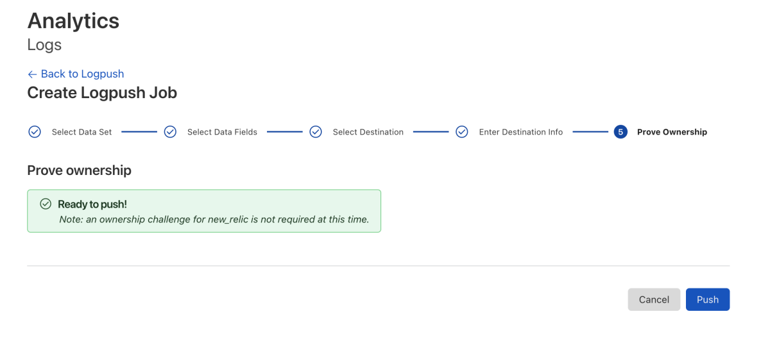Click the Select Data Set checkmark icon
770x341 pixels.
pyautogui.click(x=35, y=132)
